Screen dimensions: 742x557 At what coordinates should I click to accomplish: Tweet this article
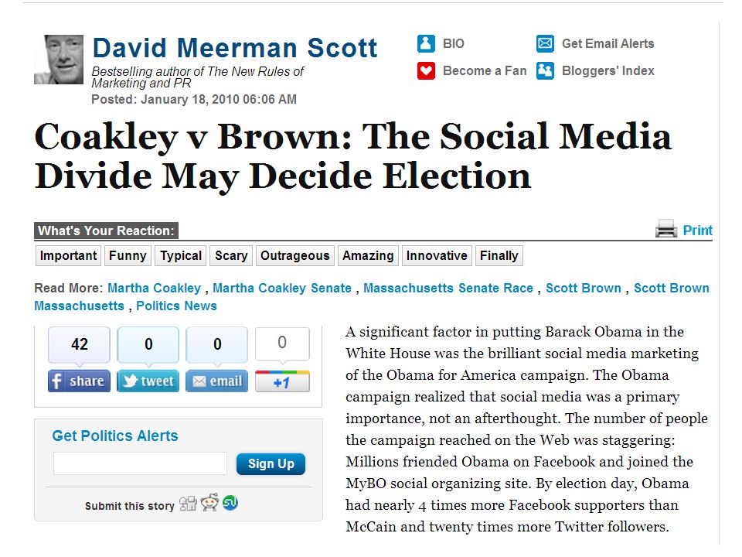point(148,381)
